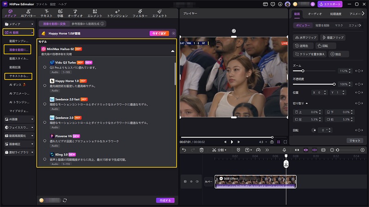
Task: Switch to the マスク sub-tab
Action: (x=339, y=25)
